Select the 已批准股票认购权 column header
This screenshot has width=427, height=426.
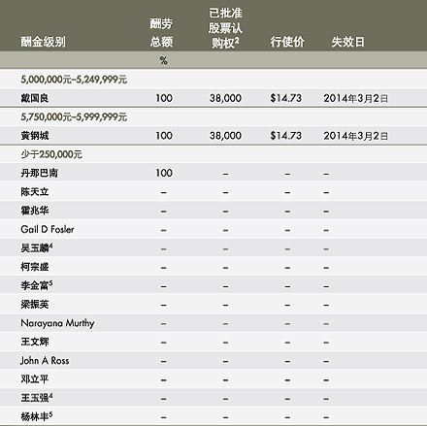225,28
